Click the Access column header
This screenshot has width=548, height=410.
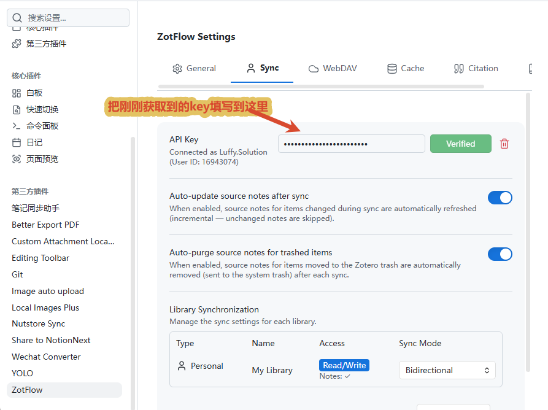tap(332, 343)
